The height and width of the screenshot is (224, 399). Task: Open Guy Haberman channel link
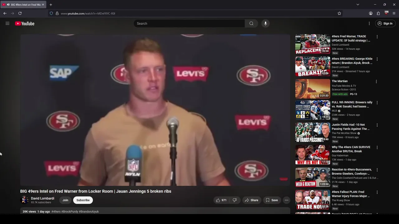[x=340, y=156]
